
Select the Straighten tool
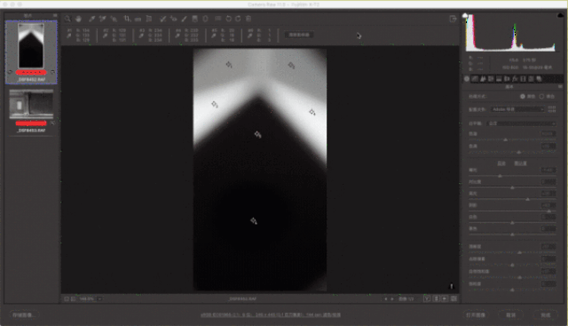click(138, 20)
